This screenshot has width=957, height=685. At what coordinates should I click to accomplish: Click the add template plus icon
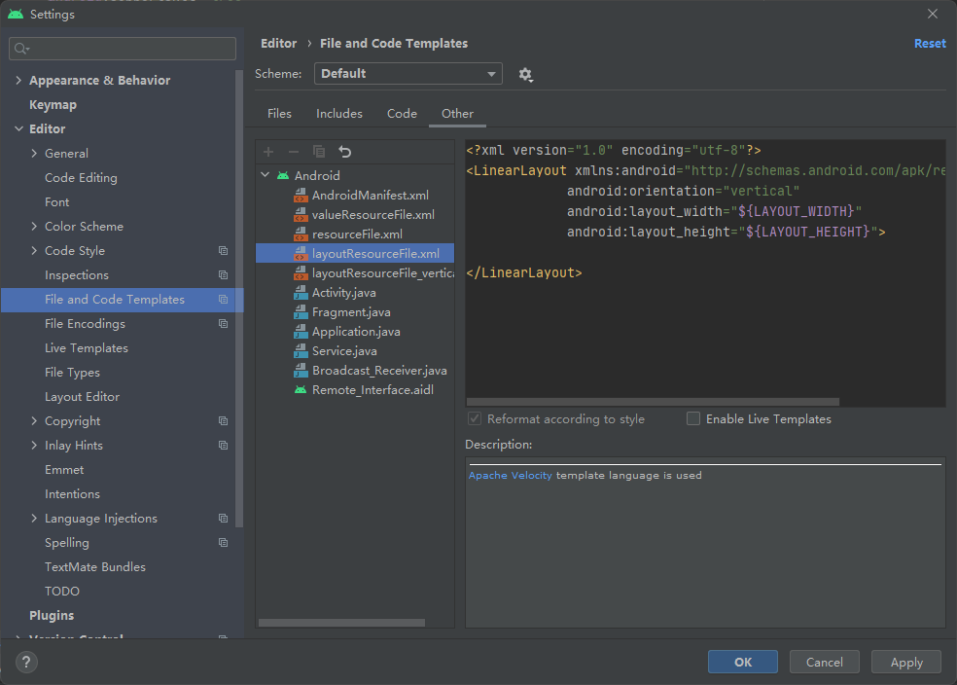tap(268, 152)
